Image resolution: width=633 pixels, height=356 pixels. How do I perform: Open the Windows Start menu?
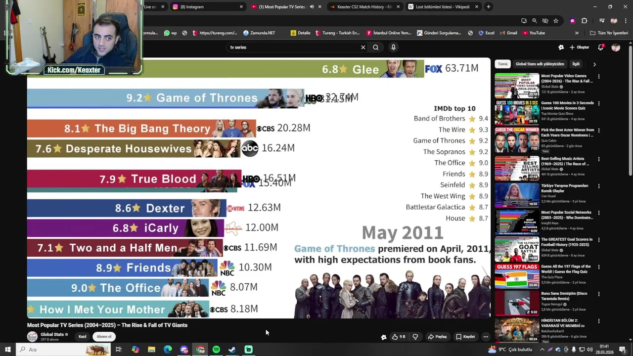pyautogui.click(x=7, y=350)
